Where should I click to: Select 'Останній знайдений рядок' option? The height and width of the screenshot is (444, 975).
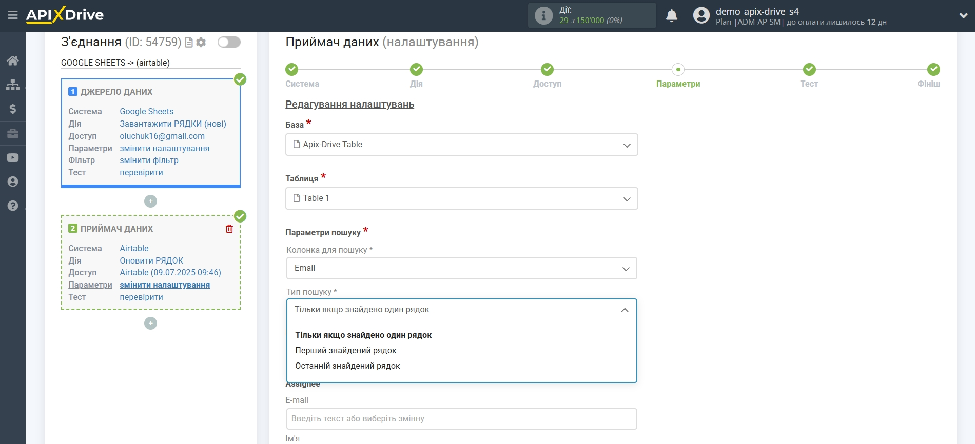click(x=347, y=366)
